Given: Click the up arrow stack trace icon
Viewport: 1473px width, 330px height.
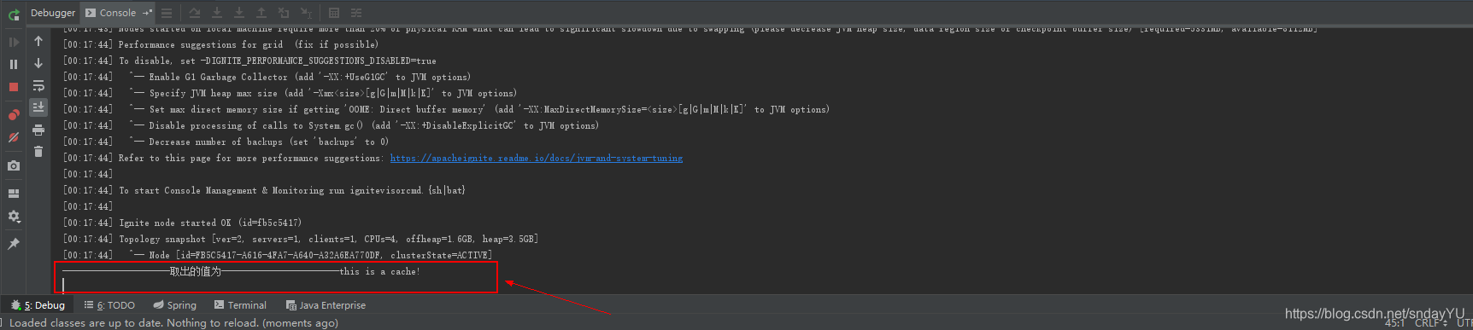Looking at the screenshot, I should [x=38, y=41].
